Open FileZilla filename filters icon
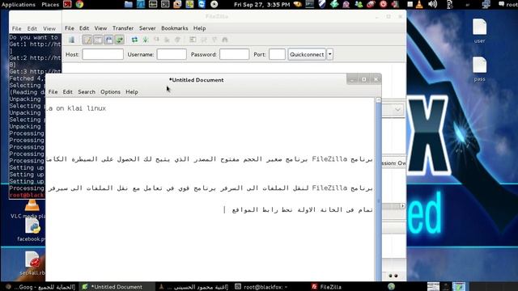This screenshot has width=518, height=291. coord(193,40)
